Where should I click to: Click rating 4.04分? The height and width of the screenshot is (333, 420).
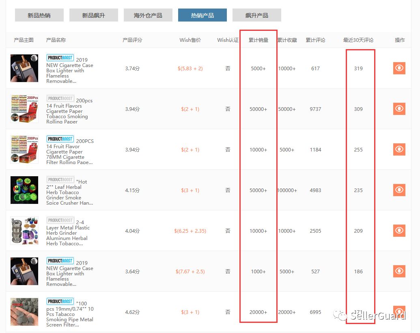[x=132, y=231]
